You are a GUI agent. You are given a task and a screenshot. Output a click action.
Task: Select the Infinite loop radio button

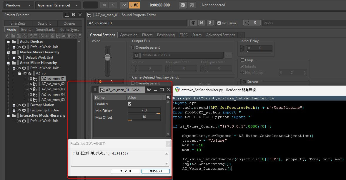pos(242,66)
